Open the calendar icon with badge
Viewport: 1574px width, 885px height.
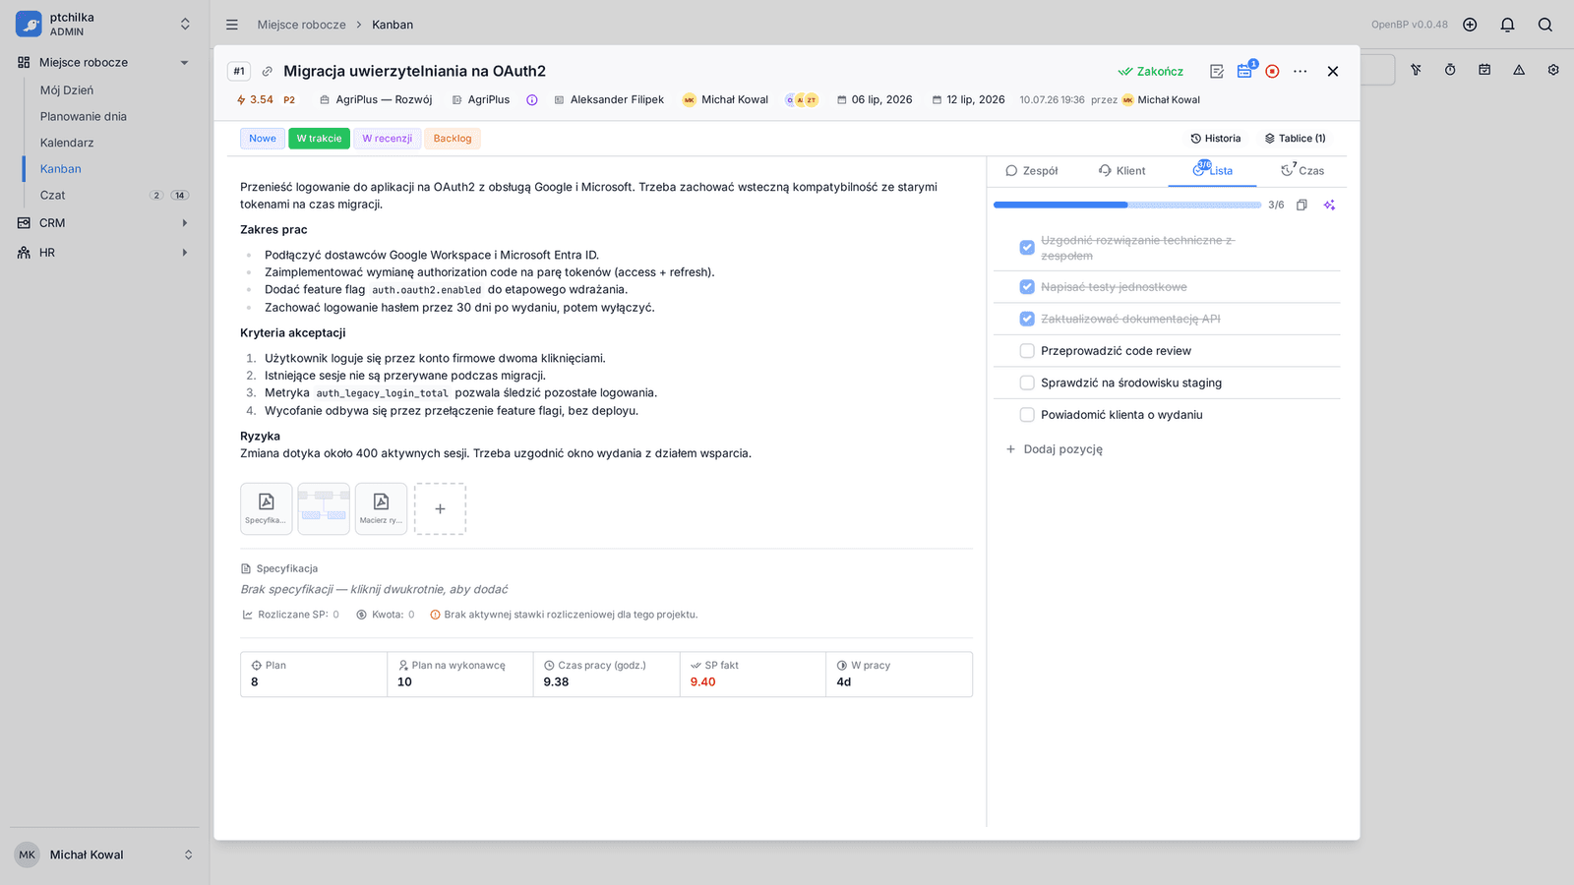[1245, 71]
